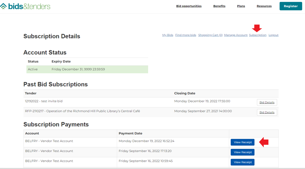Open the Benefits menu item

coord(219,6)
